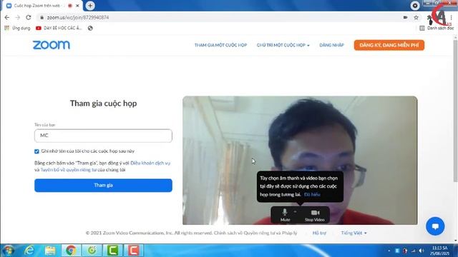Viewport: 458px width, 257px height.
Task: View site lock info in address bar
Action: (x=42, y=17)
